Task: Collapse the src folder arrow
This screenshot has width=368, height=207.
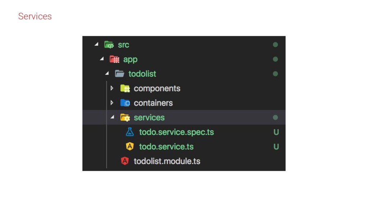Action: pyautogui.click(x=96, y=45)
